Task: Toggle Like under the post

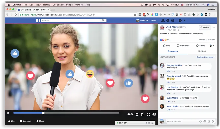Action: [x=166, y=46]
